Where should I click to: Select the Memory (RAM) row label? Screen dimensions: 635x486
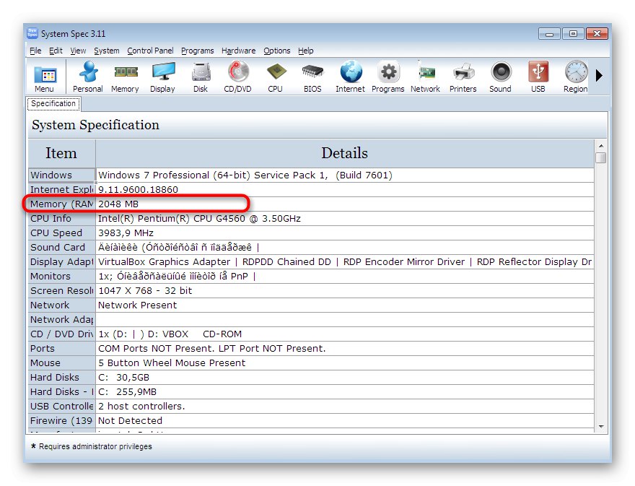(x=61, y=204)
